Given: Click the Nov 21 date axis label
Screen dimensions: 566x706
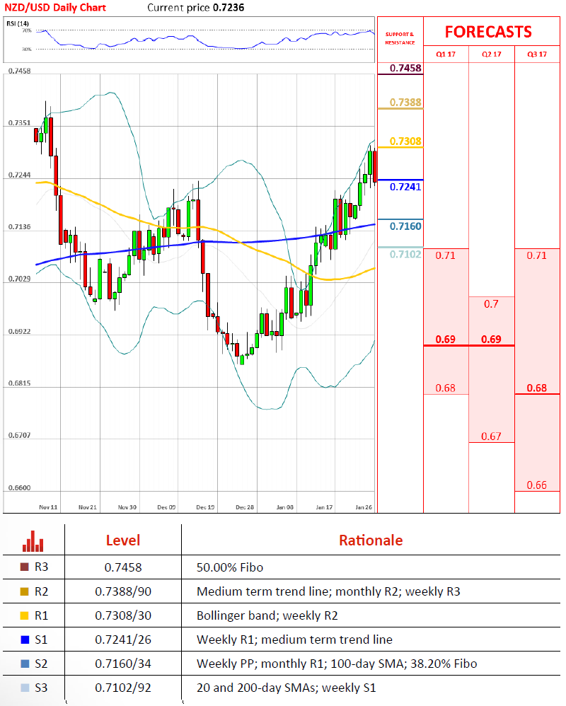Looking at the screenshot, I should coord(87,507).
